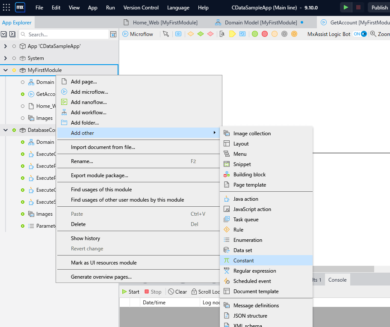Select the annotation text tool icon
The image size is (390, 327).
[222, 34]
